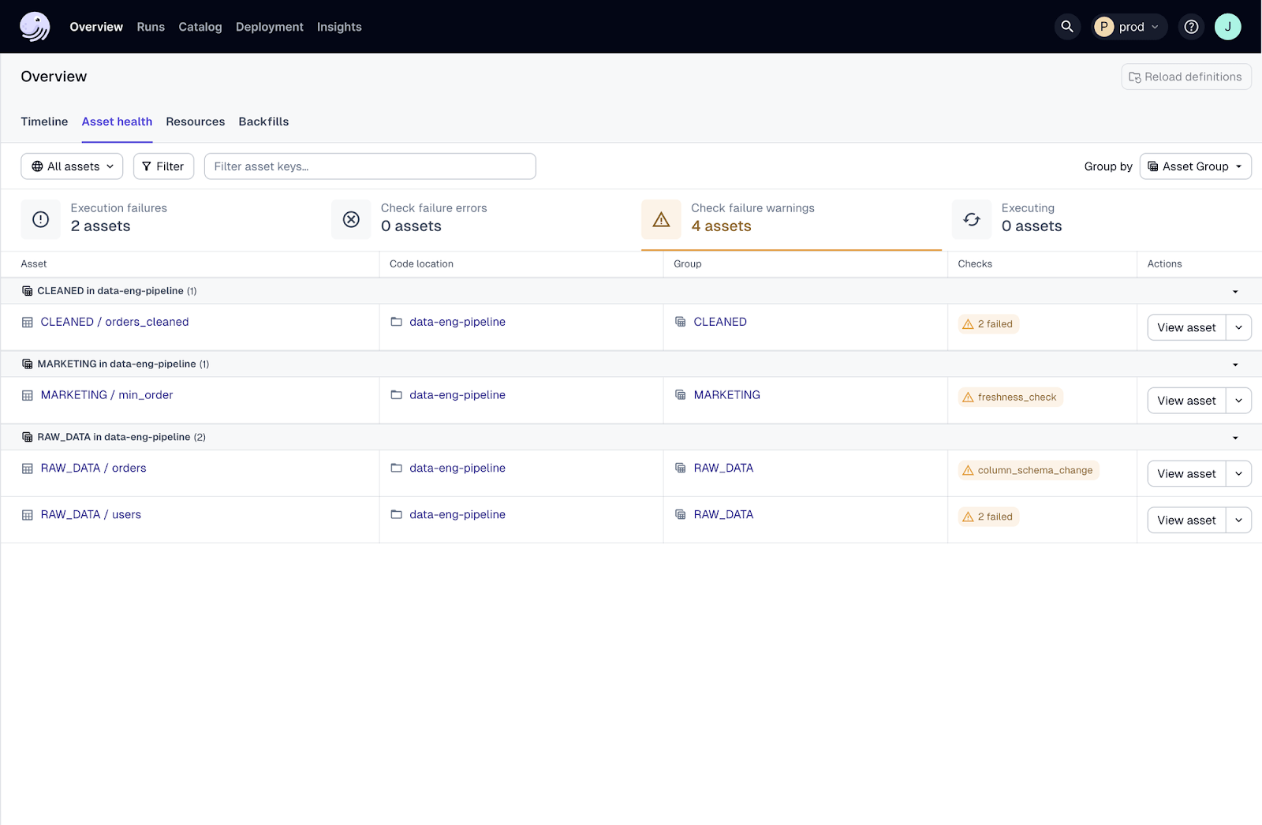Click the Check failure warnings triangle icon
Viewport: 1262px width, 825px height.
pyautogui.click(x=661, y=219)
